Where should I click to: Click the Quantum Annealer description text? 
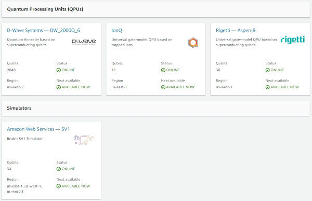point(31,42)
